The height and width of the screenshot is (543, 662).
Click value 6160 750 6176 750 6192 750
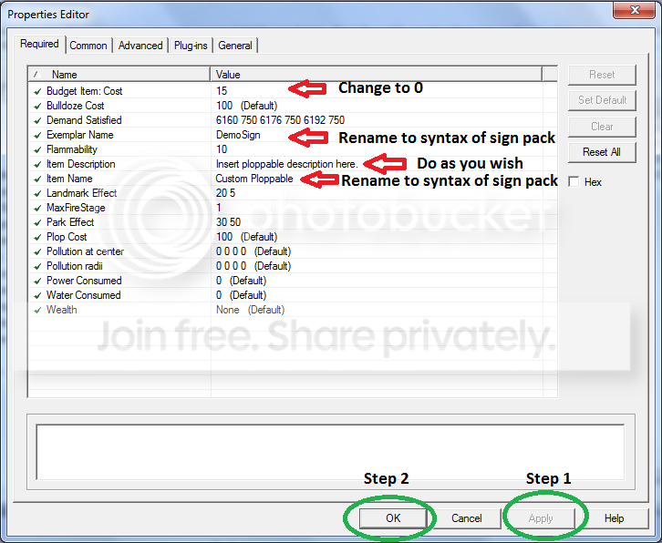(x=280, y=120)
